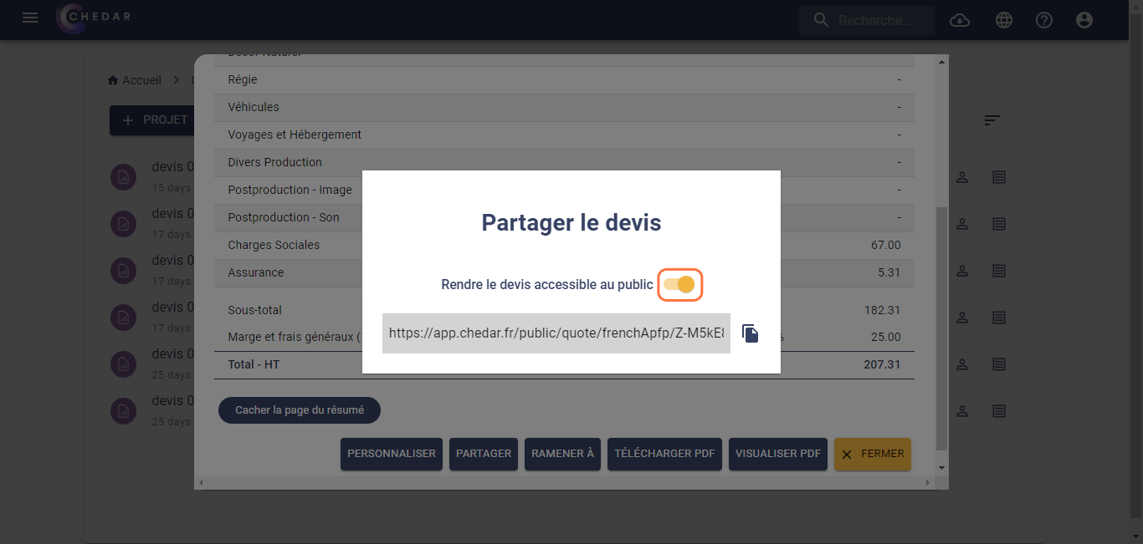Click person icon of the 15 days devis
1143x544 pixels.
click(x=962, y=177)
